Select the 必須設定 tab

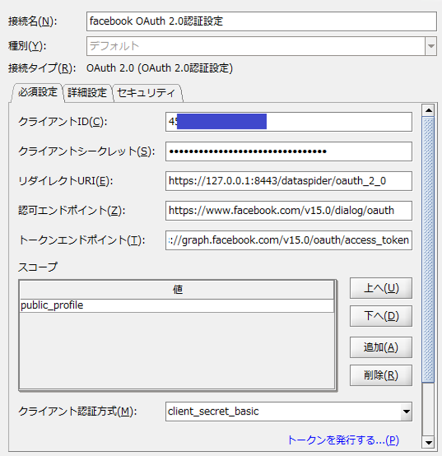tap(36, 92)
